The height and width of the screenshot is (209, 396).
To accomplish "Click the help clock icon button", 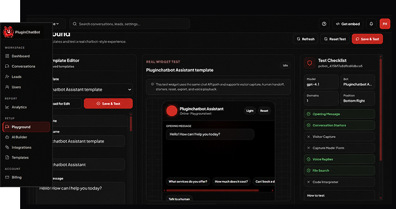I will (324, 24).
